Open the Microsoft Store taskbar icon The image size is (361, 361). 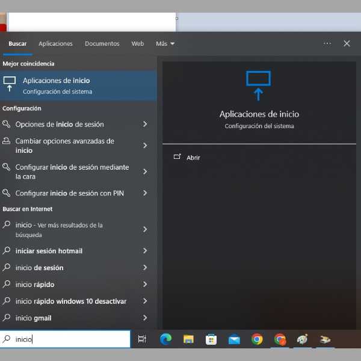point(211,339)
